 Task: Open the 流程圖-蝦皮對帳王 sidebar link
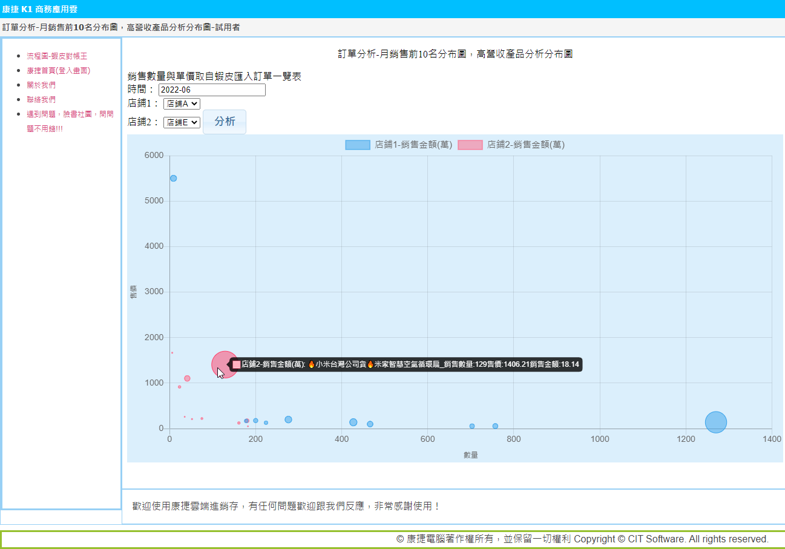click(x=57, y=56)
